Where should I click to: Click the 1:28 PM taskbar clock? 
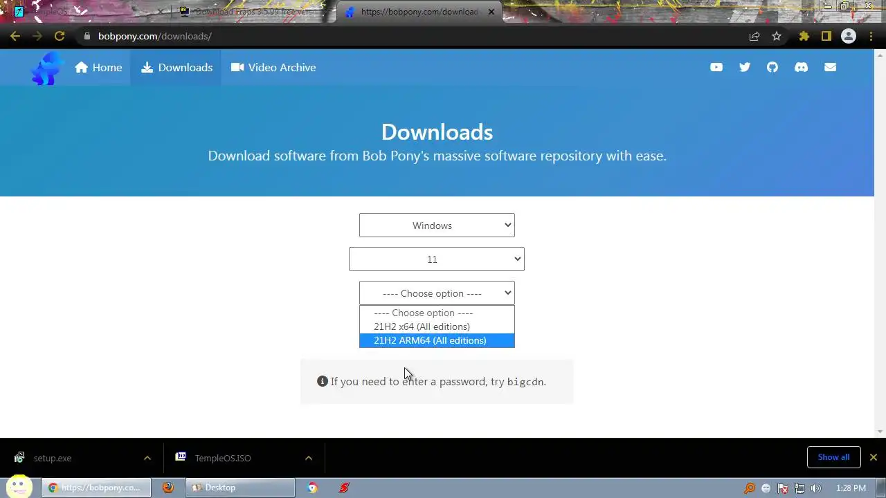point(851,488)
